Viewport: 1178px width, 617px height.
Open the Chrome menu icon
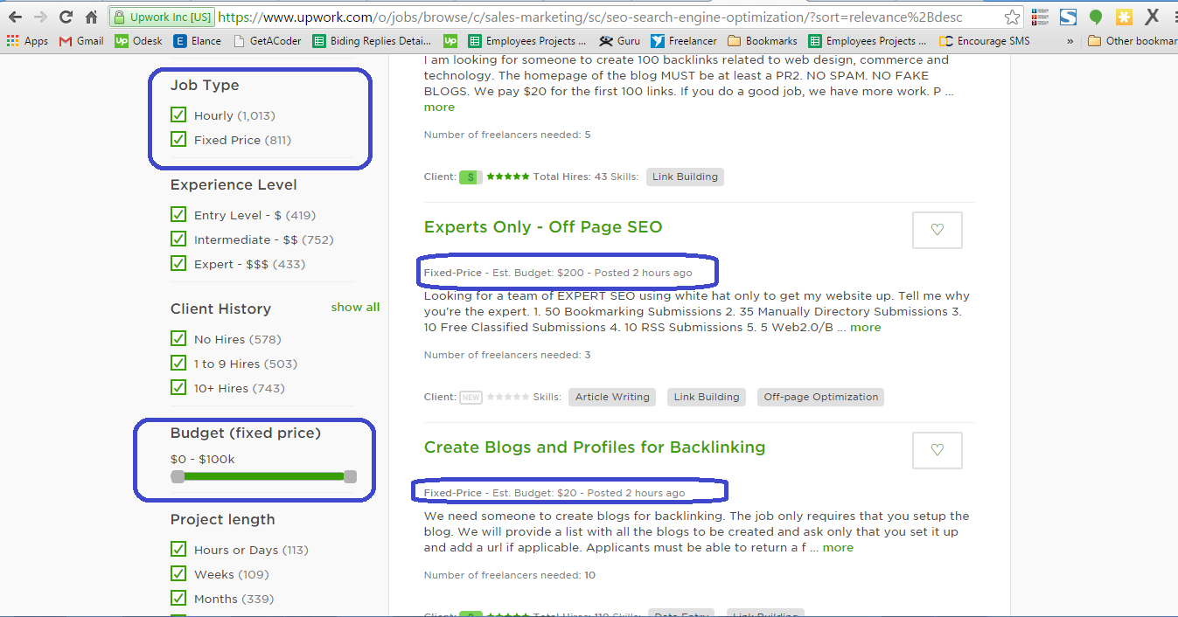coord(1173,17)
